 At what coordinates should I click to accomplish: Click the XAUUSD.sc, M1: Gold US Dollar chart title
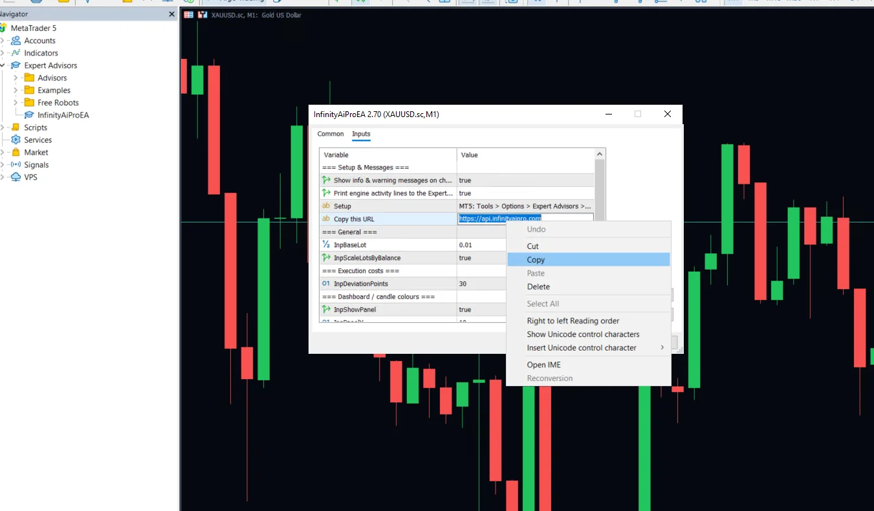pos(256,15)
